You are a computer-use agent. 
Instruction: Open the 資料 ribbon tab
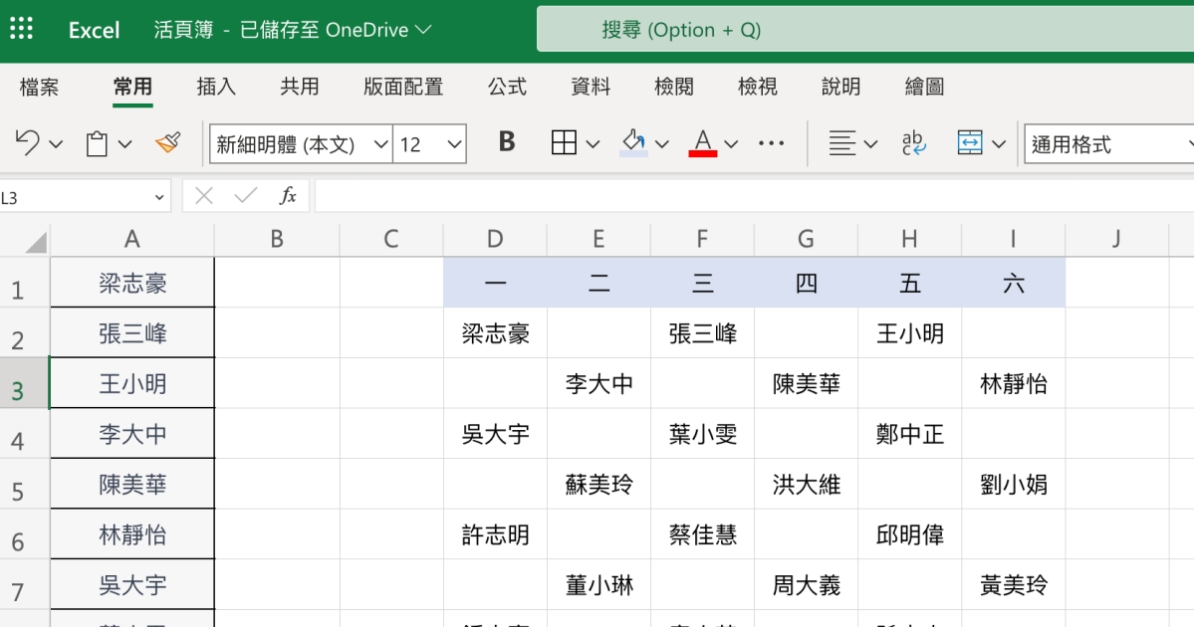(591, 87)
